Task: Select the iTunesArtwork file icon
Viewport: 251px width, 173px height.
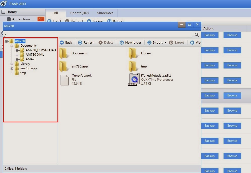Action: coord(65,80)
